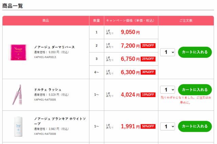
Task: Expand quantity selector for ブランキア ホワイトソープ
Action: (x=167, y=126)
